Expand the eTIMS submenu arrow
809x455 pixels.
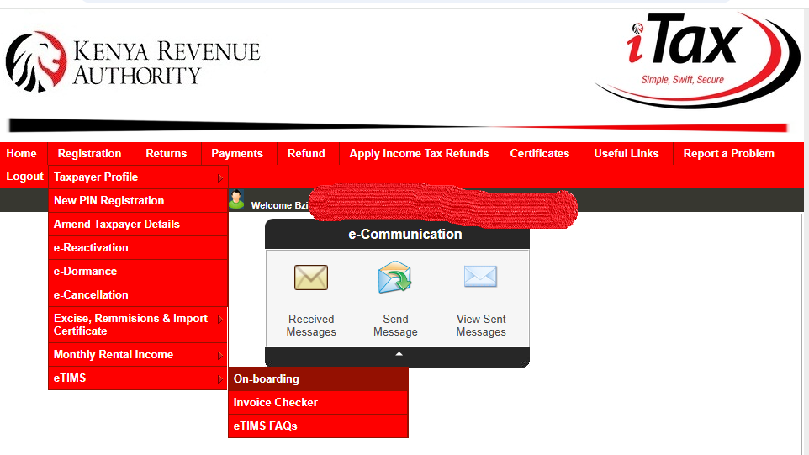point(220,379)
